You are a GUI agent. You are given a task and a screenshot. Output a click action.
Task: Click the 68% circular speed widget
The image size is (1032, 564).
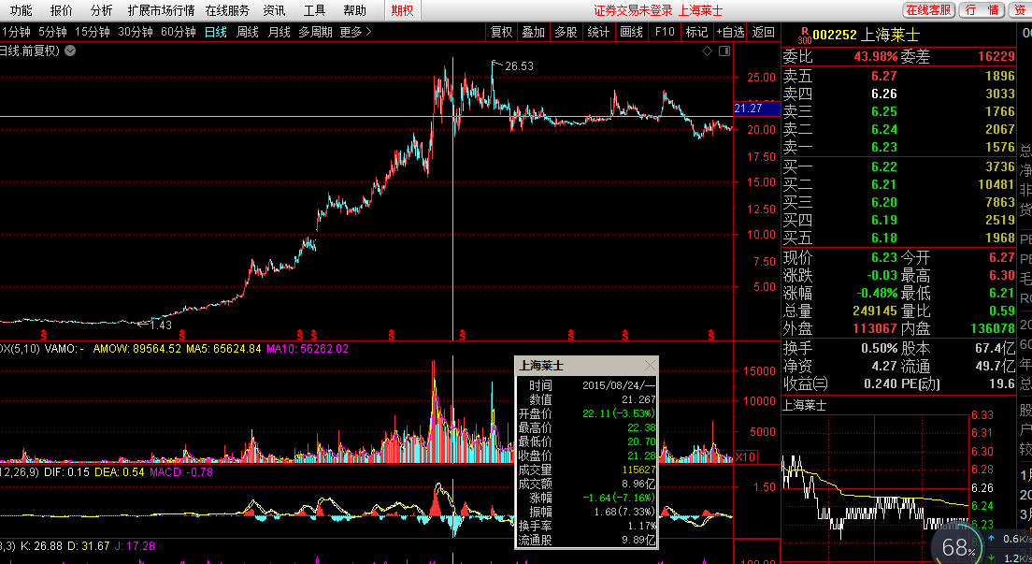(958, 547)
